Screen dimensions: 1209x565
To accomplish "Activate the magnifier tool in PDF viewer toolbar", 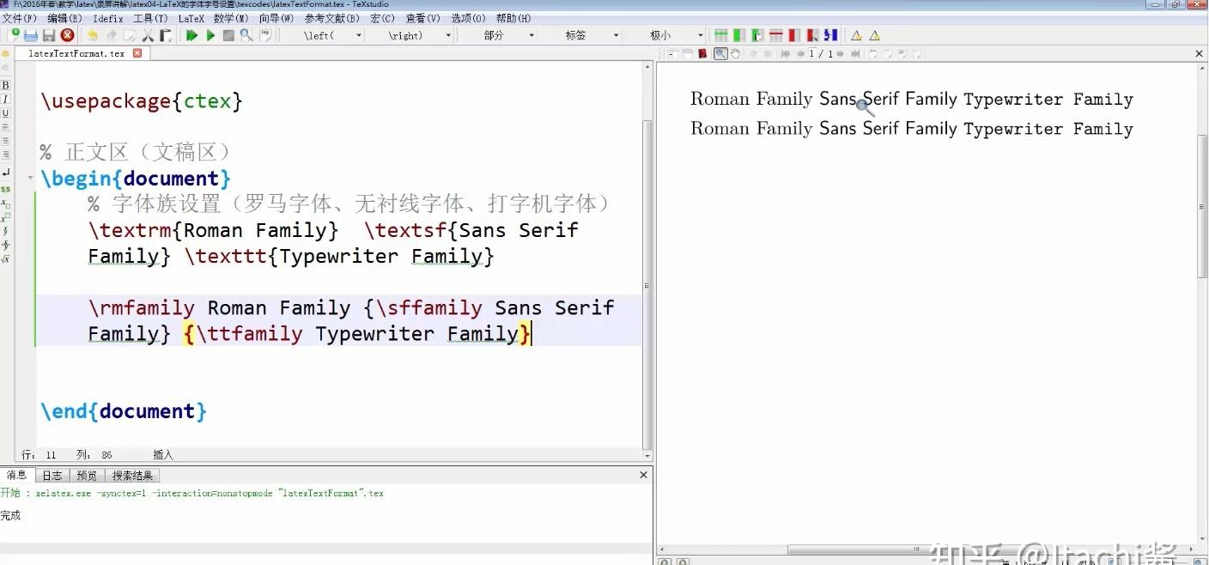I will [x=720, y=53].
